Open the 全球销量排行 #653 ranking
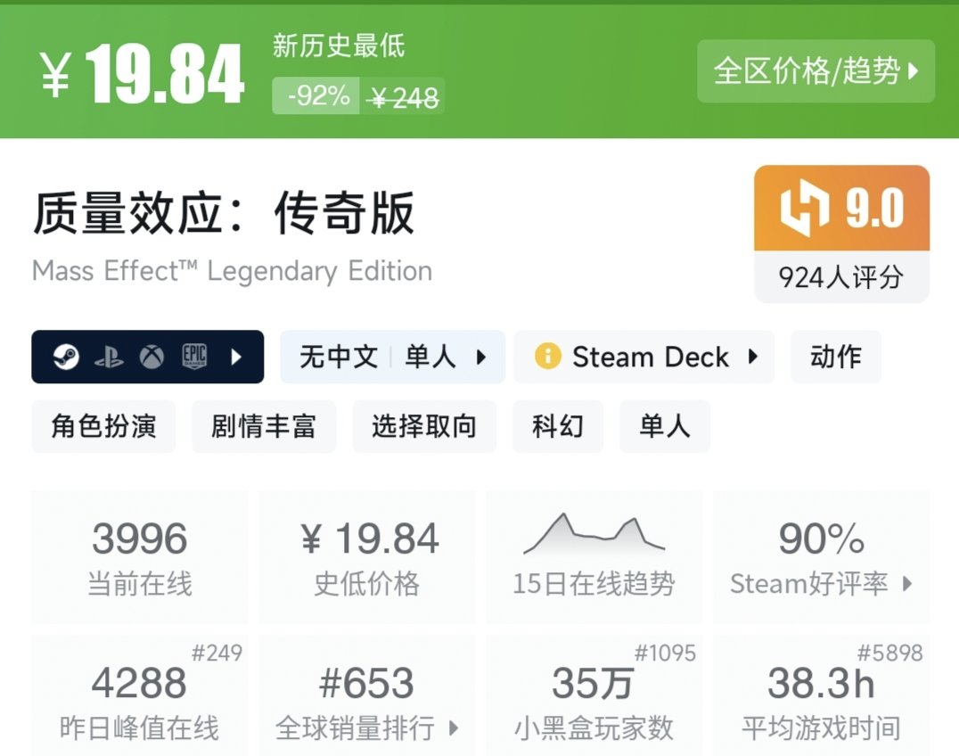This screenshot has height=756, width=959. [366, 702]
